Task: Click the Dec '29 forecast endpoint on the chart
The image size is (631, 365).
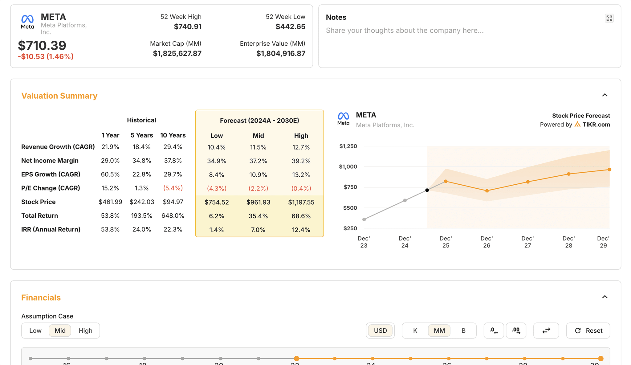Action: coord(609,170)
